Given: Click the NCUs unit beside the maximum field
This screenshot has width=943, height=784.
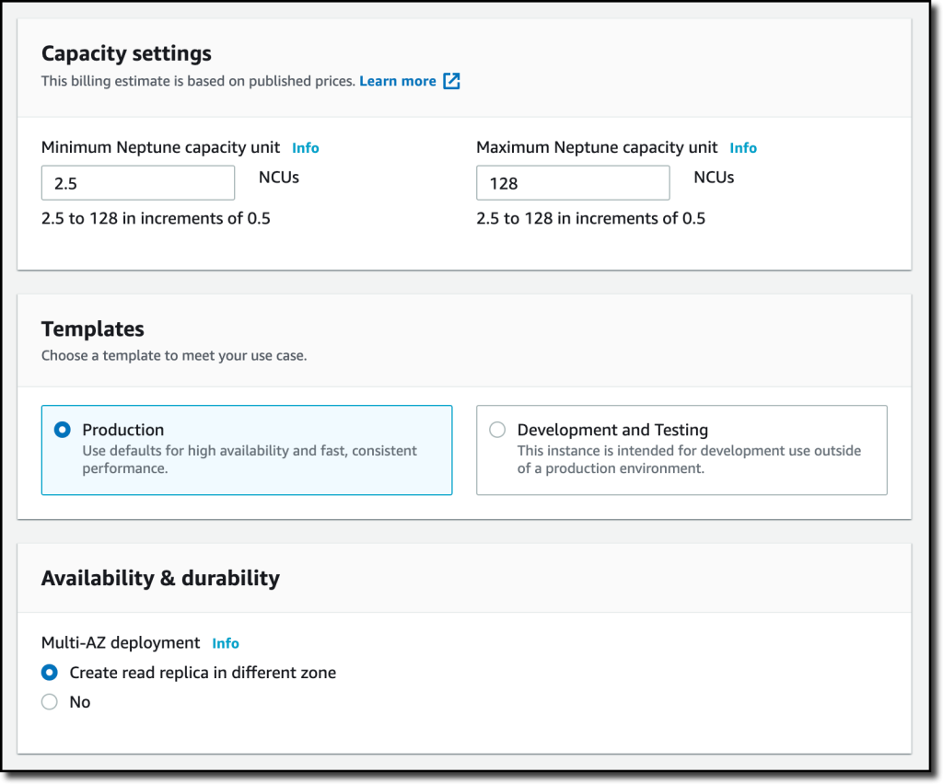Looking at the screenshot, I should [x=714, y=178].
